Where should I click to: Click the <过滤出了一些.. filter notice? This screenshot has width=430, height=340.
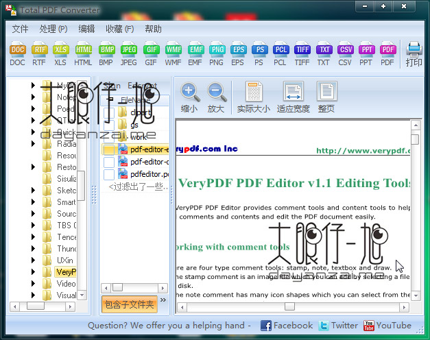click(139, 186)
